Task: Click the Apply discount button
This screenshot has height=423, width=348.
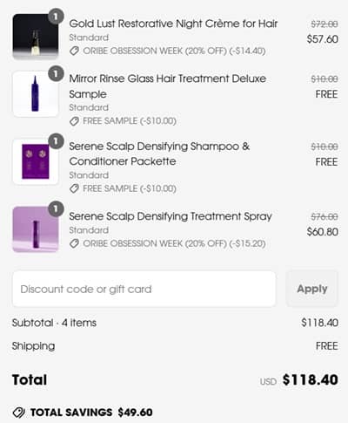Action: [x=312, y=289]
